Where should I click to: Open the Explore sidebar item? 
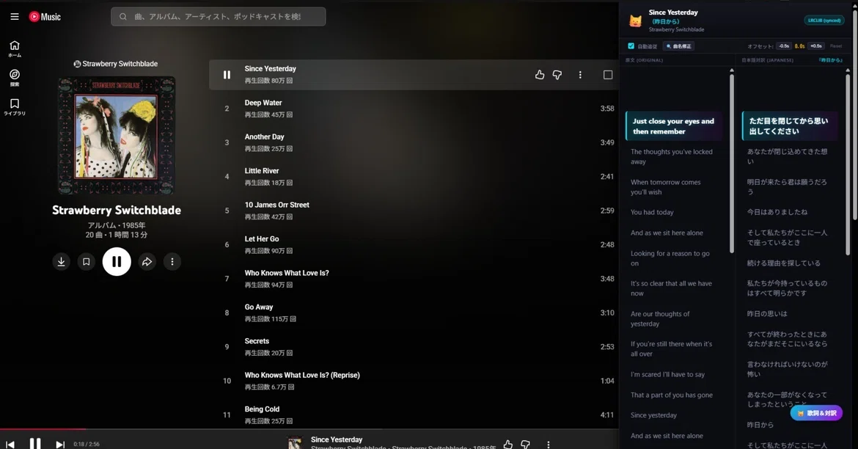tap(15, 78)
